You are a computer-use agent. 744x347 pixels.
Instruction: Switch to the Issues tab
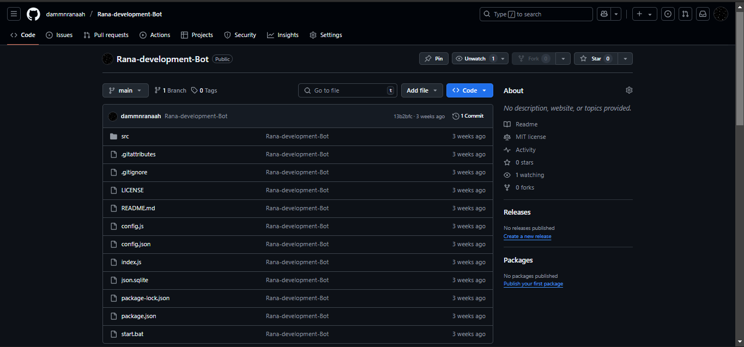click(59, 35)
